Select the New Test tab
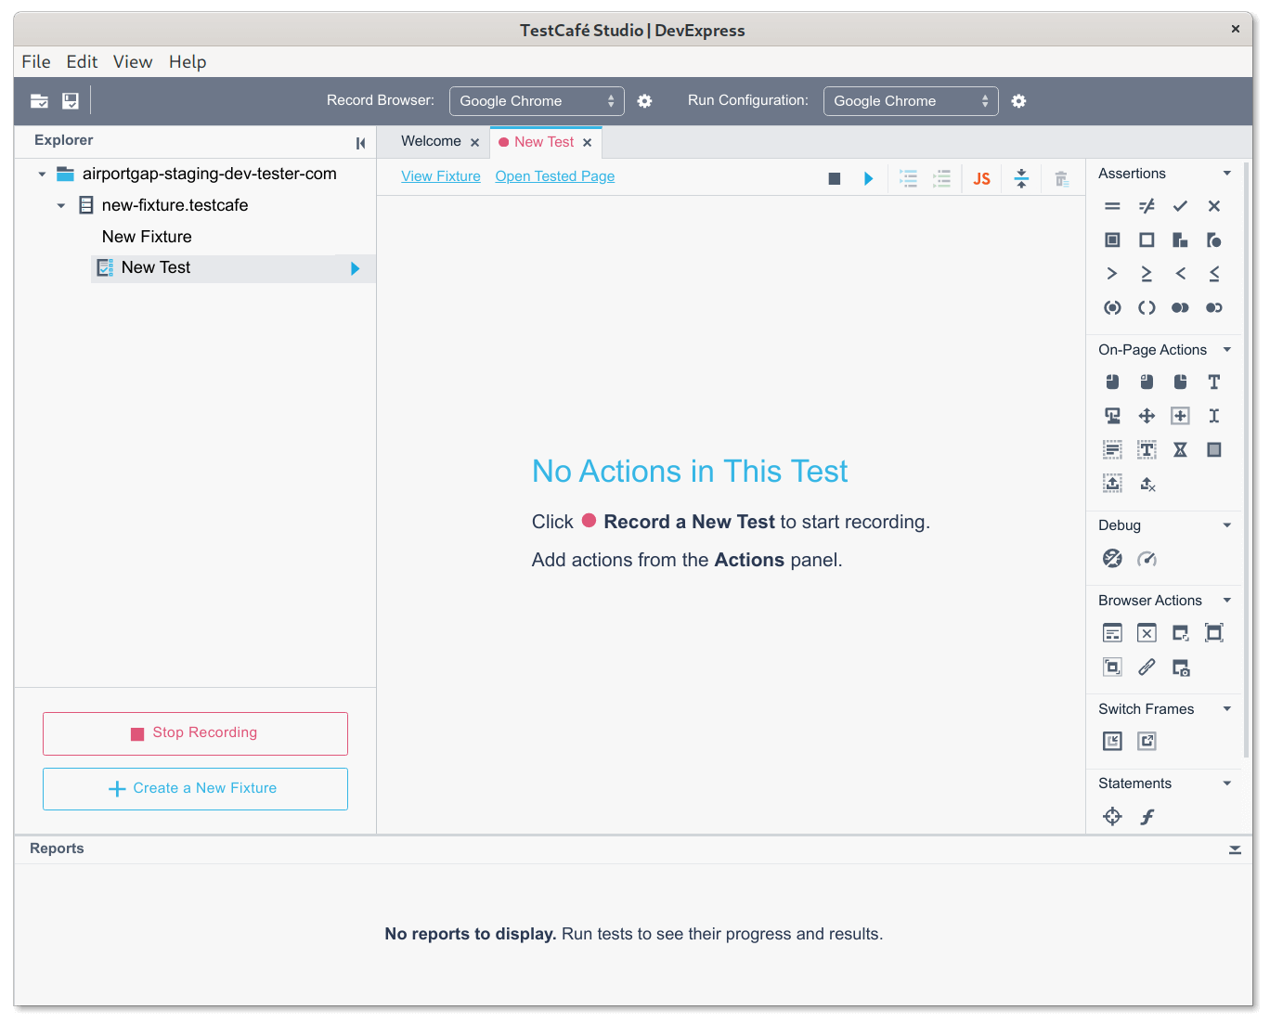The image size is (1270, 1023). tap(544, 142)
